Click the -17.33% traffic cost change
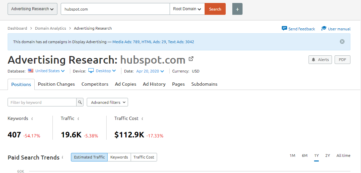The image size is (361, 173). [155, 136]
